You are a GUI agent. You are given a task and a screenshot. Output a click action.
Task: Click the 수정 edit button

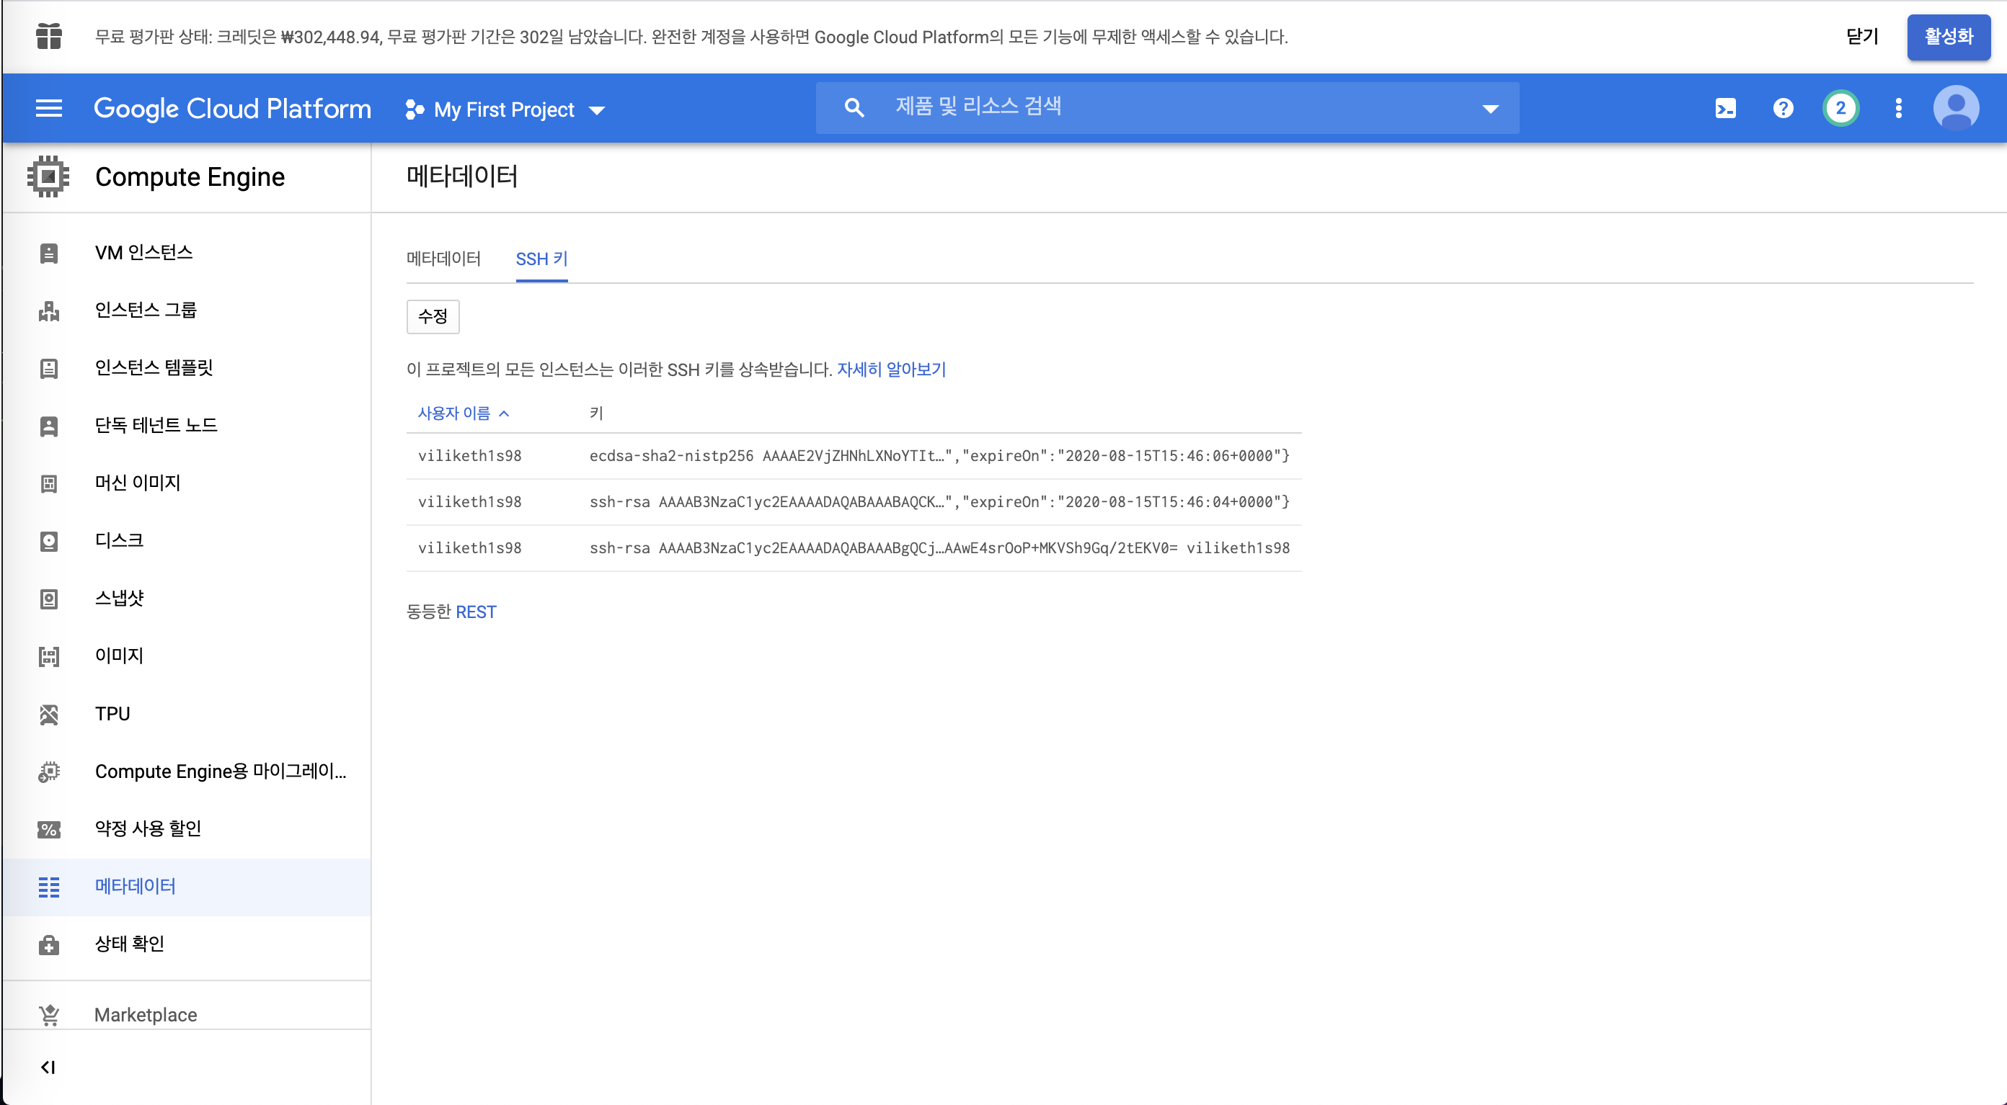pyautogui.click(x=433, y=317)
